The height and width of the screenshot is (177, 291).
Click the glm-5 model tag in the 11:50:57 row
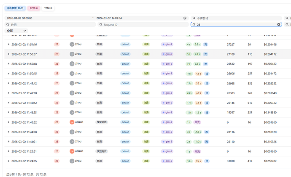tap(167, 54)
